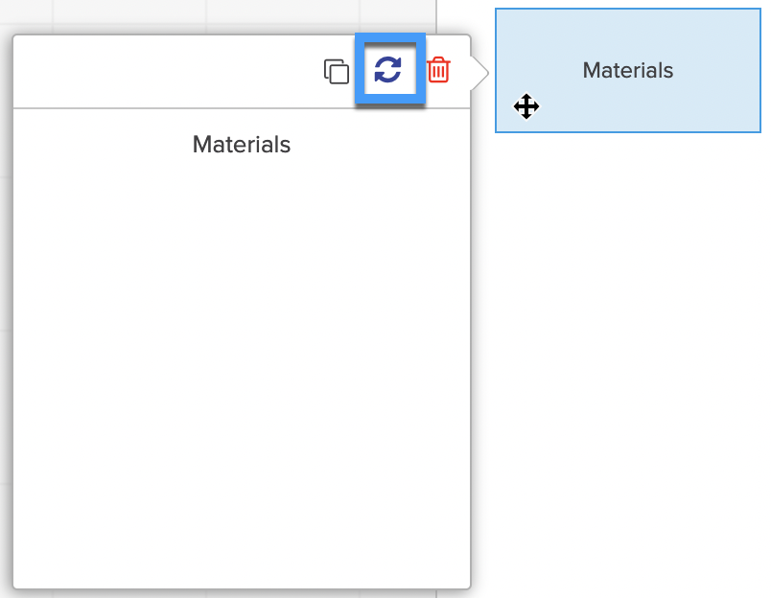The width and height of the screenshot is (771, 598).
Task: Copy the Materials element via overlapping-squares icon
Action: click(336, 71)
